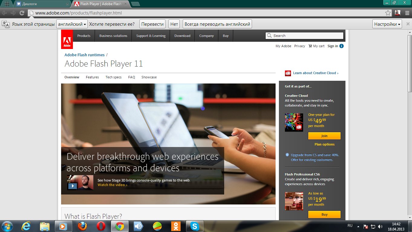Click the Flash Professional CS6 box image
The height and width of the screenshot is (232, 412).
click(x=294, y=201)
